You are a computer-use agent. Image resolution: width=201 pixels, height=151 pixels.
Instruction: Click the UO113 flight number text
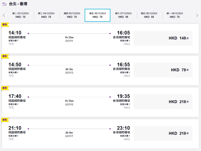tap(69, 72)
